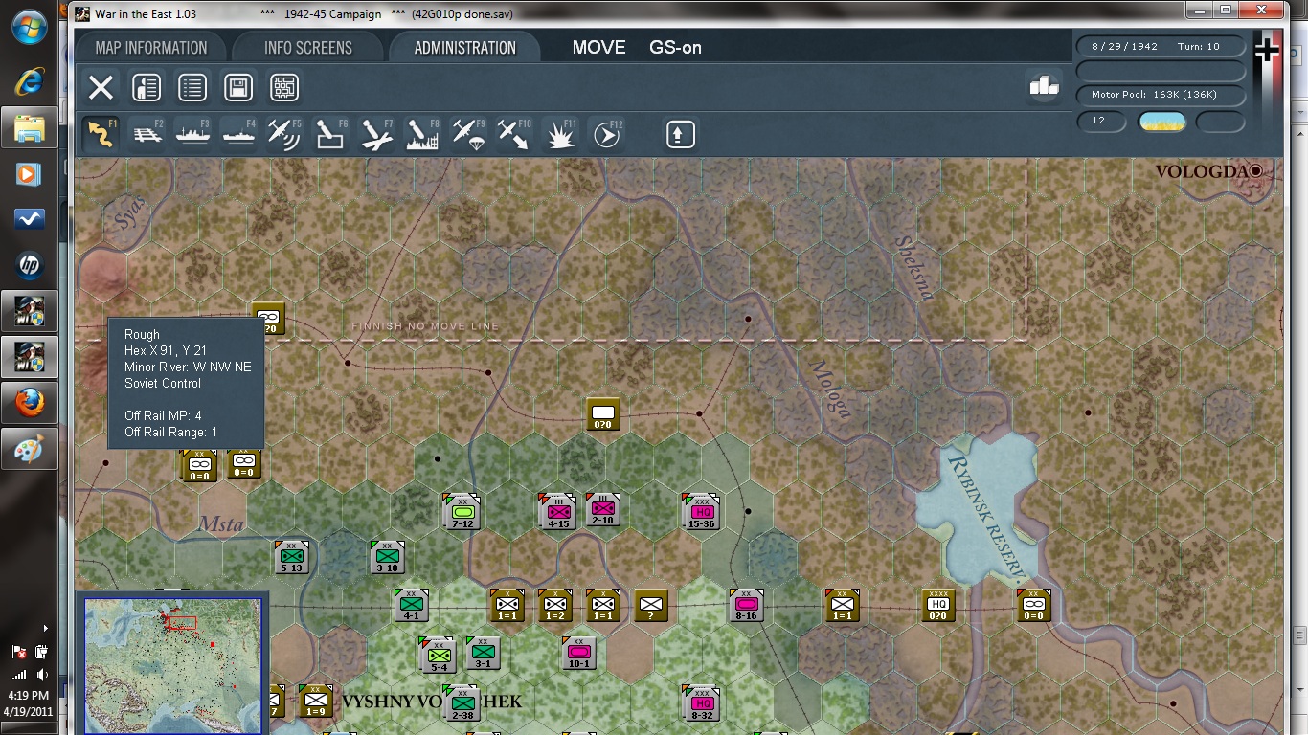Switch to the INFO SCREENS tab
This screenshot has width=1308, height=735.
pyautogui.click(x=307, y=48)
